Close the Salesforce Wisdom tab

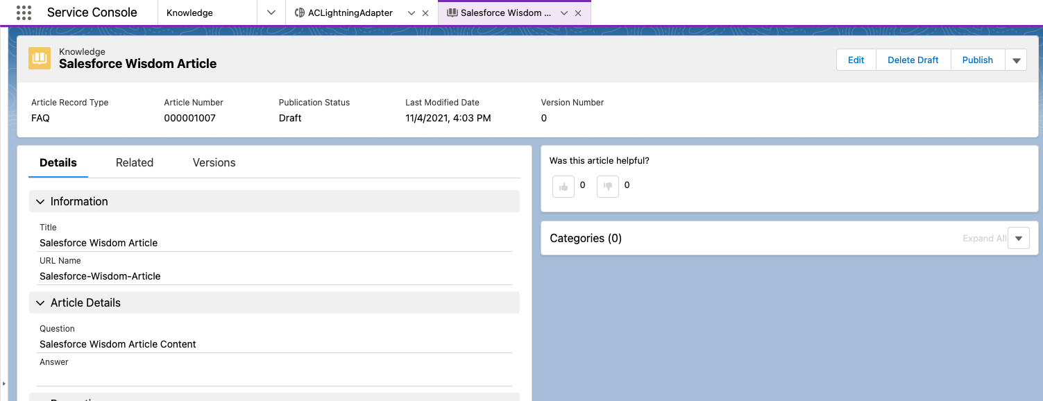pyautogui.click(x=578, y=13)
